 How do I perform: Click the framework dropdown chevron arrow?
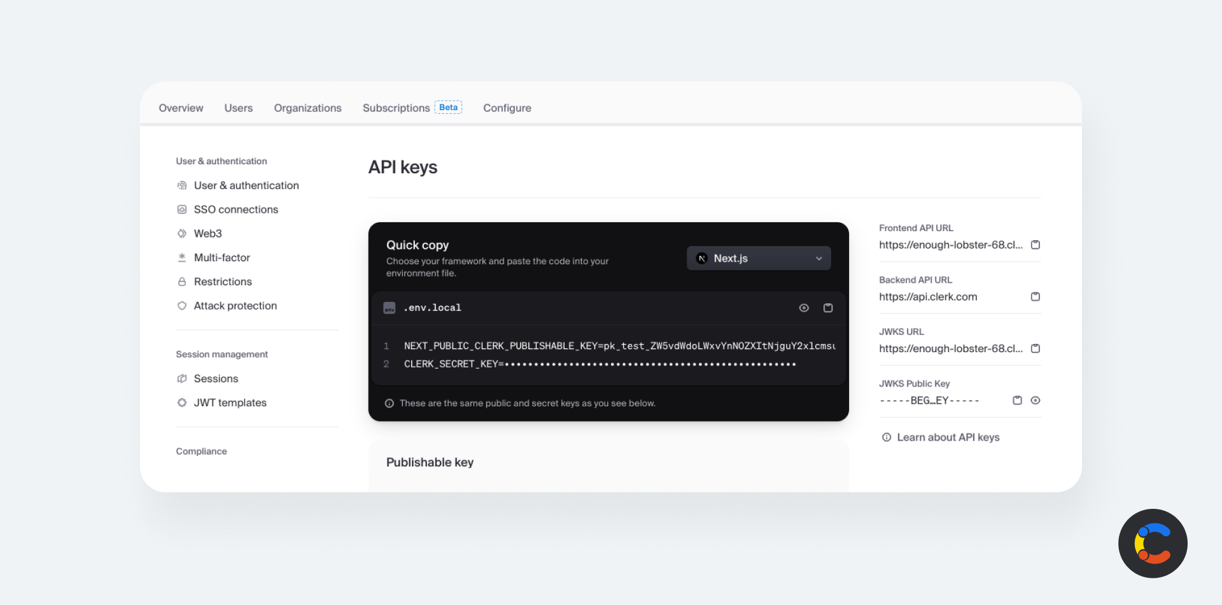coord(818,259)
